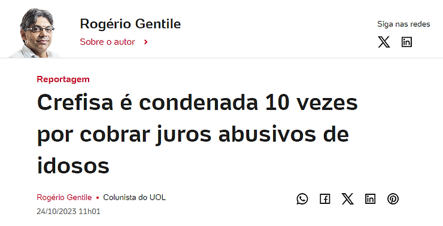Open the Sobre o autor link
Viewport: 443px width, 226px height.
point(107,42)
